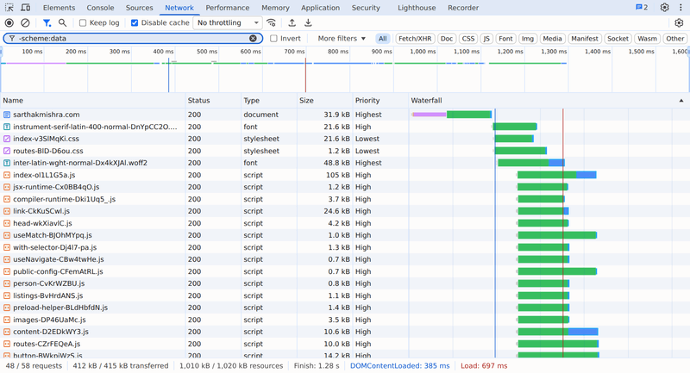The image size is (690, 373).
Task: Click font icon of instrument-serif row
Action: pyautogui.click(x=7, y=127)
